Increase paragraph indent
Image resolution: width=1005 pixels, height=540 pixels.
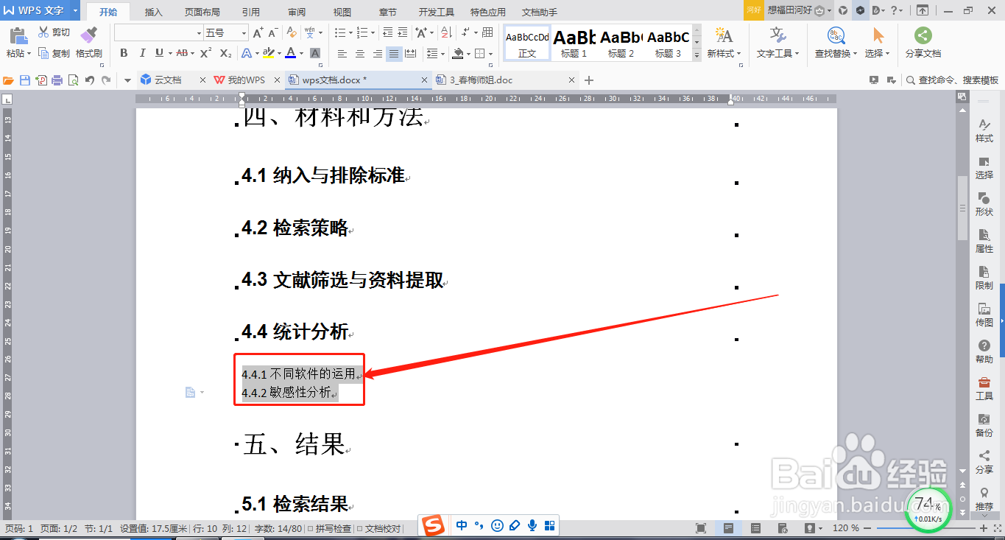coord(403,32)
